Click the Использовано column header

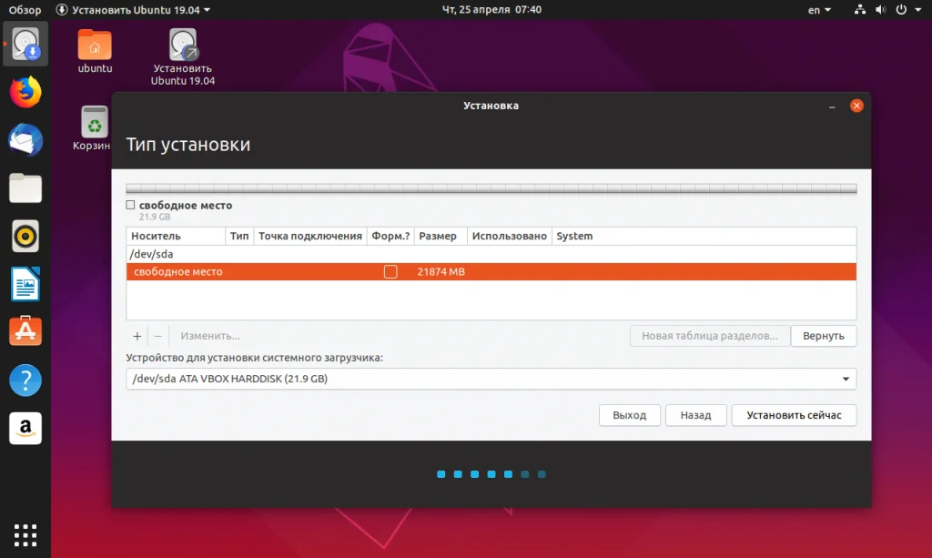pos(510,236)
